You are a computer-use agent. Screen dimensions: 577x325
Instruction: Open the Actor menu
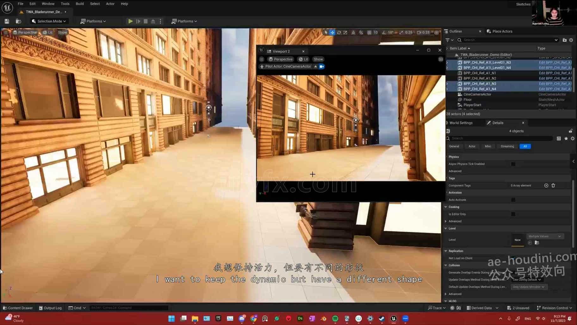click(x=110, y=4)
